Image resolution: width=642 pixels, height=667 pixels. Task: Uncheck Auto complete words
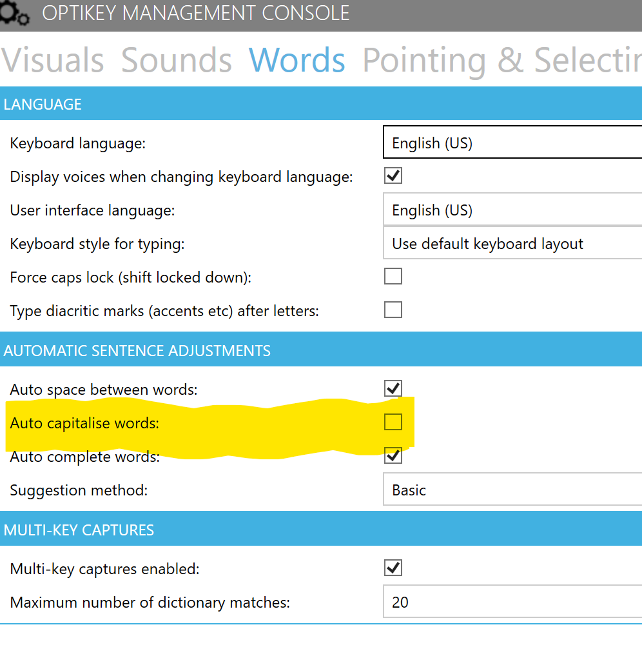pyautogui.click(x=393, y=455)
